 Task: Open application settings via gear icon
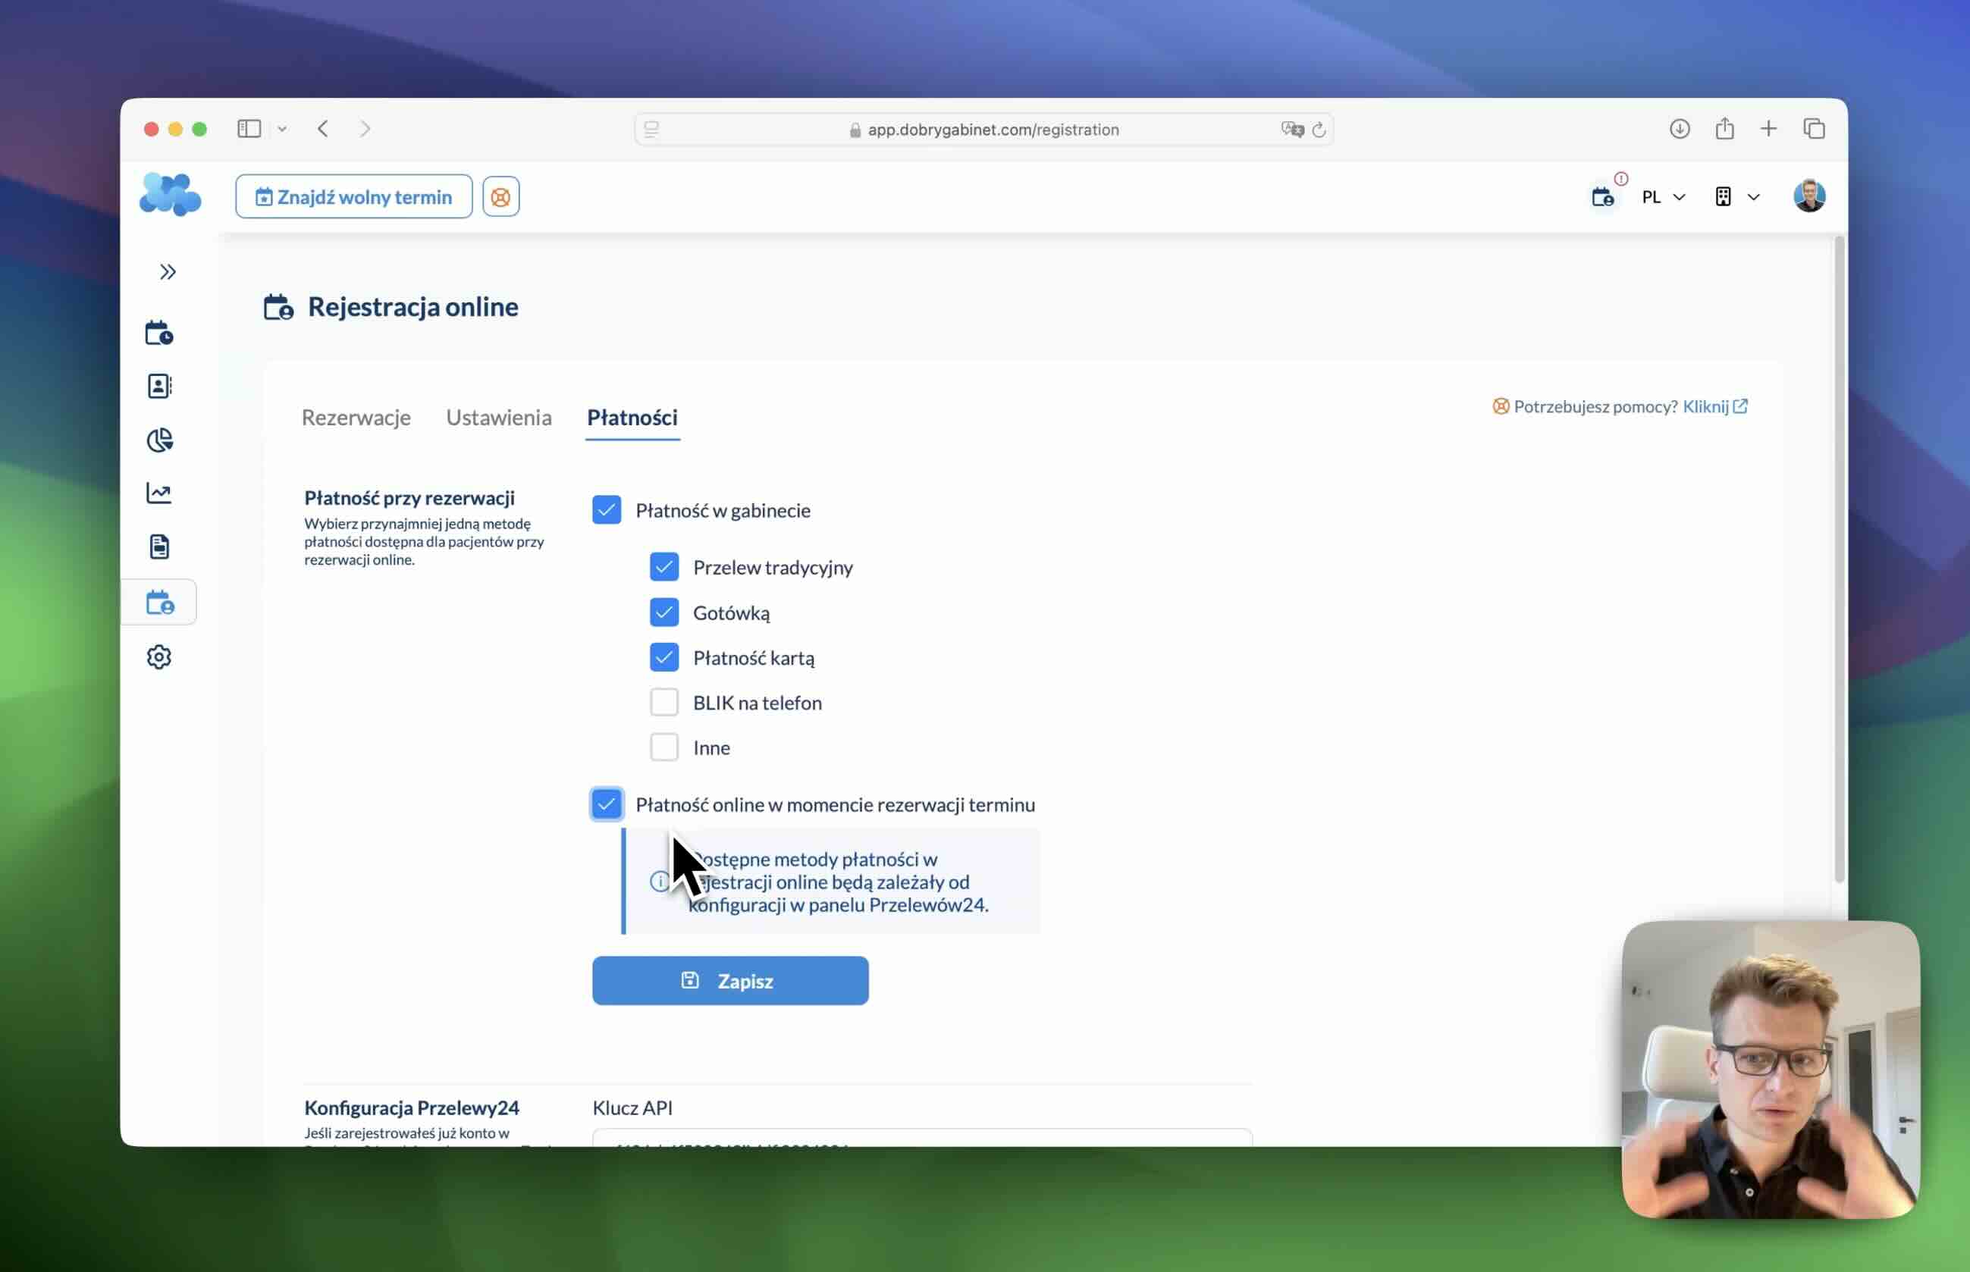click(159, 656)
